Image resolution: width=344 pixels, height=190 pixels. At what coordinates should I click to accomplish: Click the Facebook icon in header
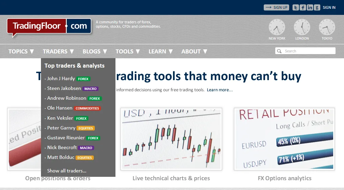(x=303, y=7)
